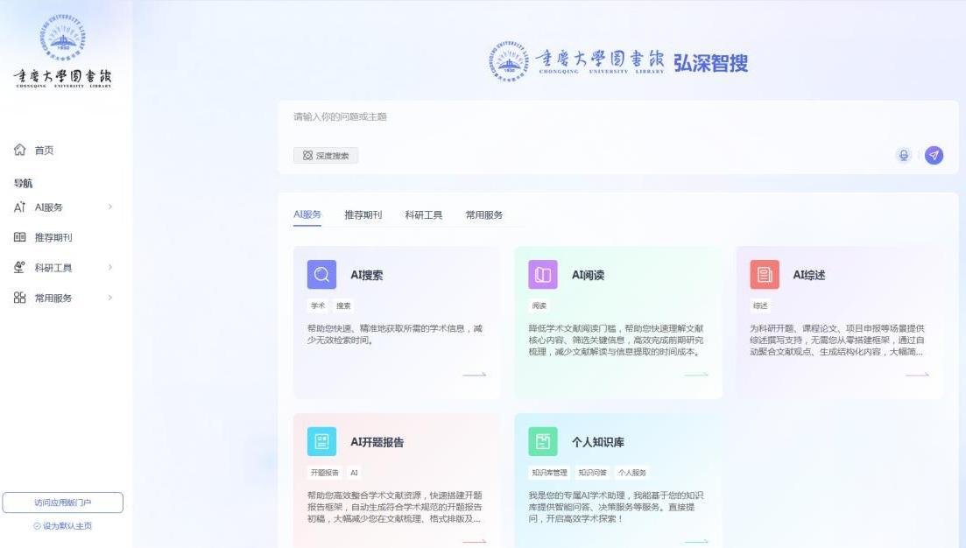Click the AI搜索 magnifier icon
This screenshot has width=966, height=548.
(x=321, y=275)
